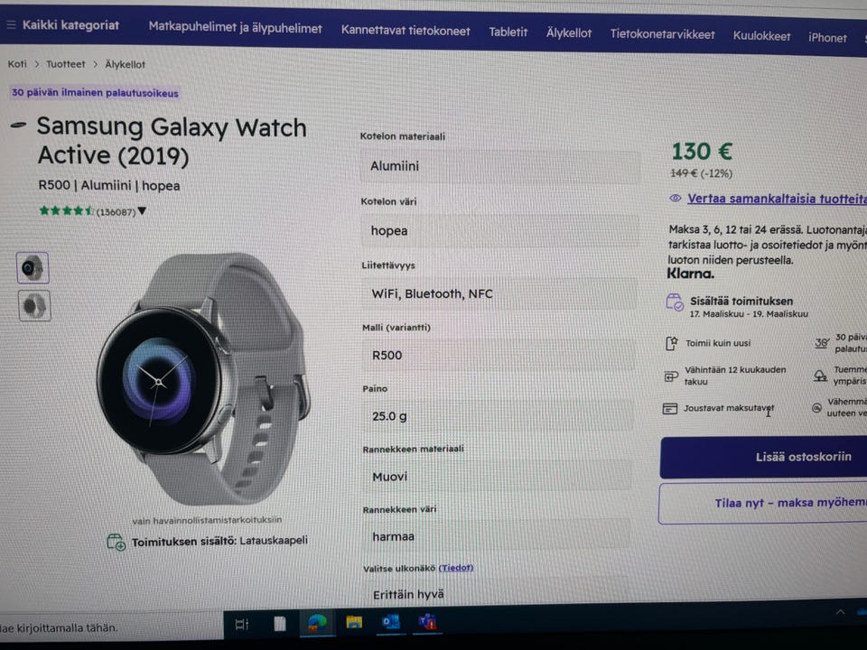Select the second watch thumbnail image
The height and width of the screenshot is (650, 867).
[x=34, y=306]
